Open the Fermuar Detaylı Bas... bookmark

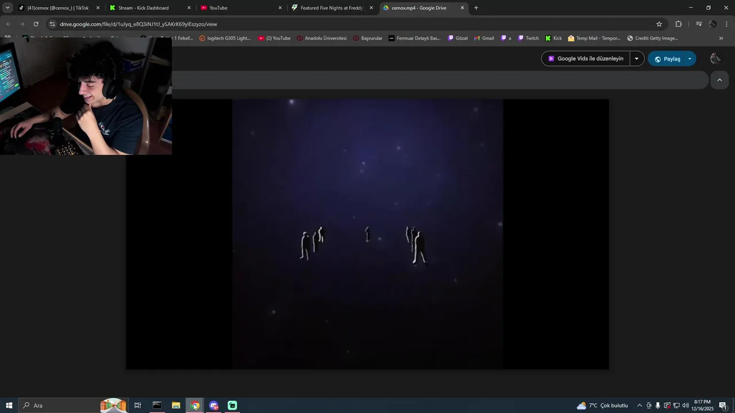tap(415, 38)
